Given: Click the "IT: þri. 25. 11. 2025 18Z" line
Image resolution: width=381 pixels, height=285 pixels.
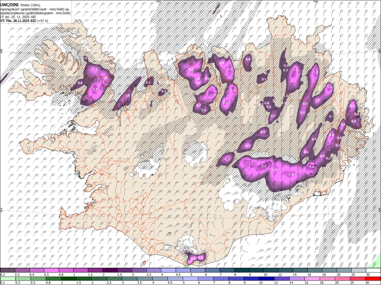Looking at the screenshot, I should tap(18, 17).
